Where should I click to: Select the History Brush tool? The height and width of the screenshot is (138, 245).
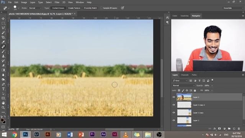point(3,61)
